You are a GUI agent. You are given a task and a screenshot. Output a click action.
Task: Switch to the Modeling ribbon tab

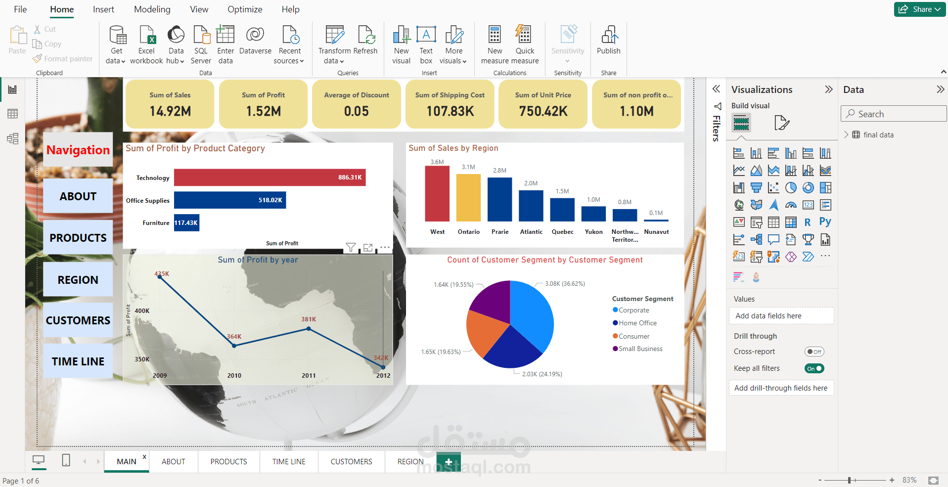[x=152, y=9]
